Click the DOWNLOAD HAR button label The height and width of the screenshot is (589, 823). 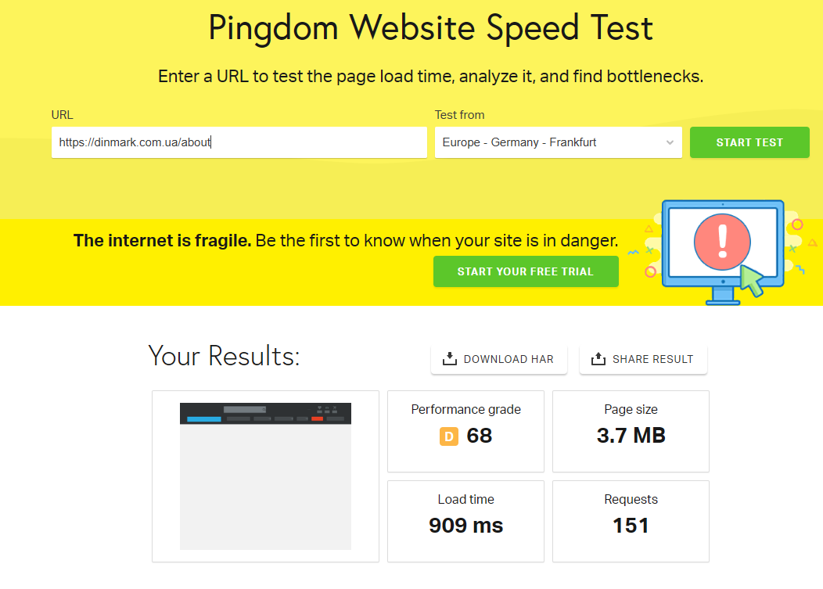pos(509,359)
